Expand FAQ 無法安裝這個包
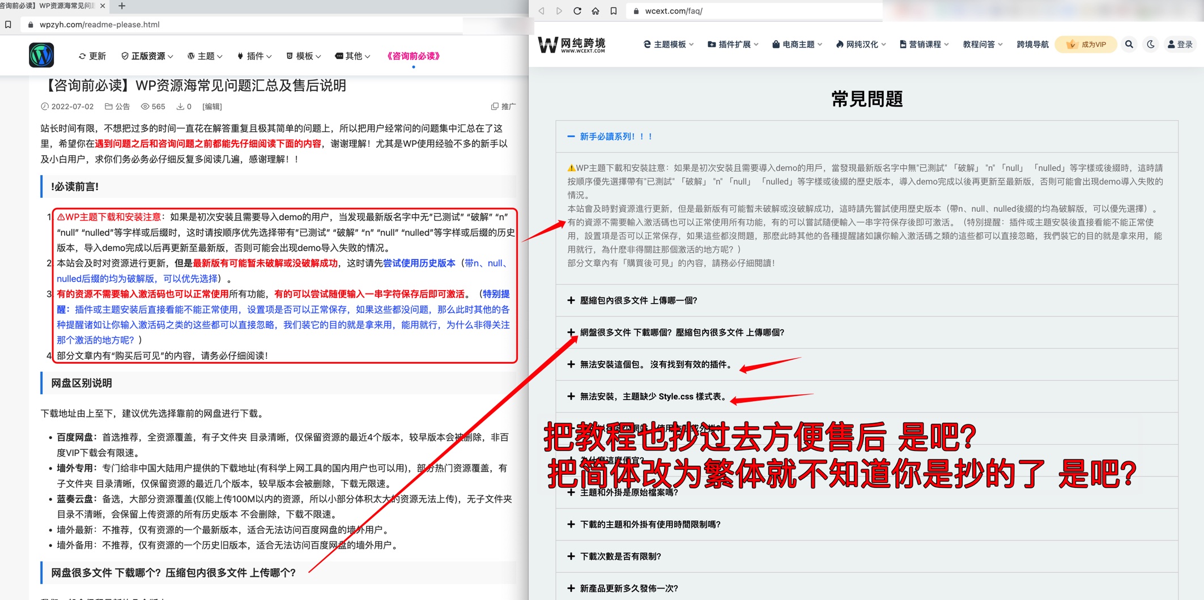Image resolution: width=1204 pixels, height=600 pixels. pyautogui.click(x=867, y=364)
